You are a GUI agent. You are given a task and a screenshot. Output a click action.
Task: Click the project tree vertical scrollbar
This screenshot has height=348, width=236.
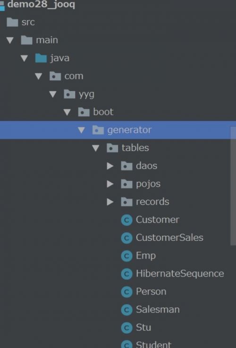coord(233,186)
